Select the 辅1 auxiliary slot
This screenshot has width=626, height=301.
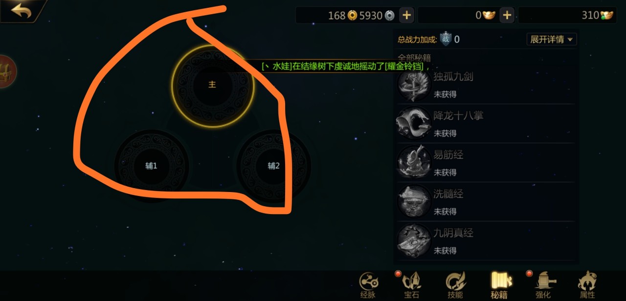click(152, 166)
